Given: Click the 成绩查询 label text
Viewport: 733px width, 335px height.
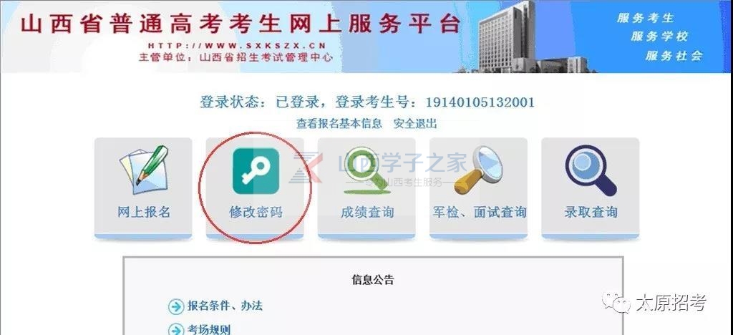Looking at the screenshot, I should [x=367, y=212].
